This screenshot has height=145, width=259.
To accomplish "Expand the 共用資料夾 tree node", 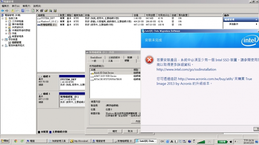I will coord(6,27).
